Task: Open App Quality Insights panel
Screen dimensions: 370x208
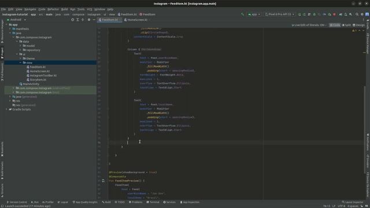Action: click(x=85, y=202)
